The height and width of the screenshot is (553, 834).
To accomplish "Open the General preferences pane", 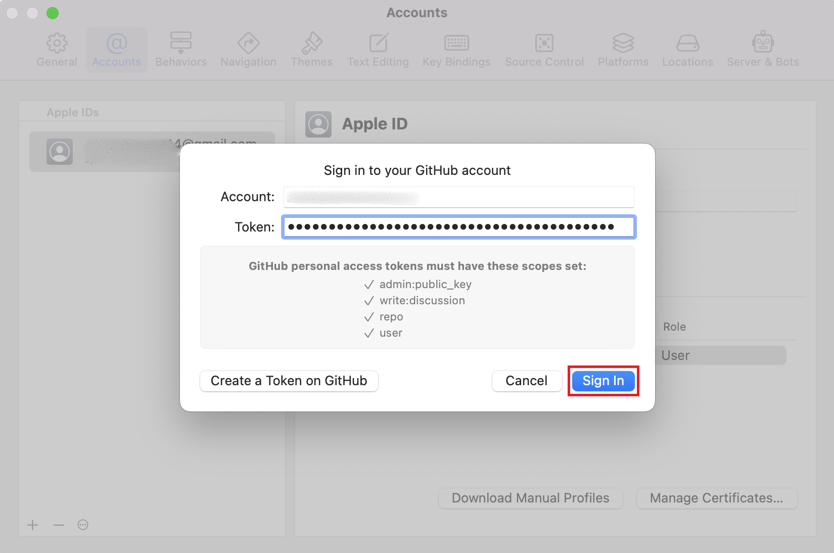I will (x=57, y=50).
